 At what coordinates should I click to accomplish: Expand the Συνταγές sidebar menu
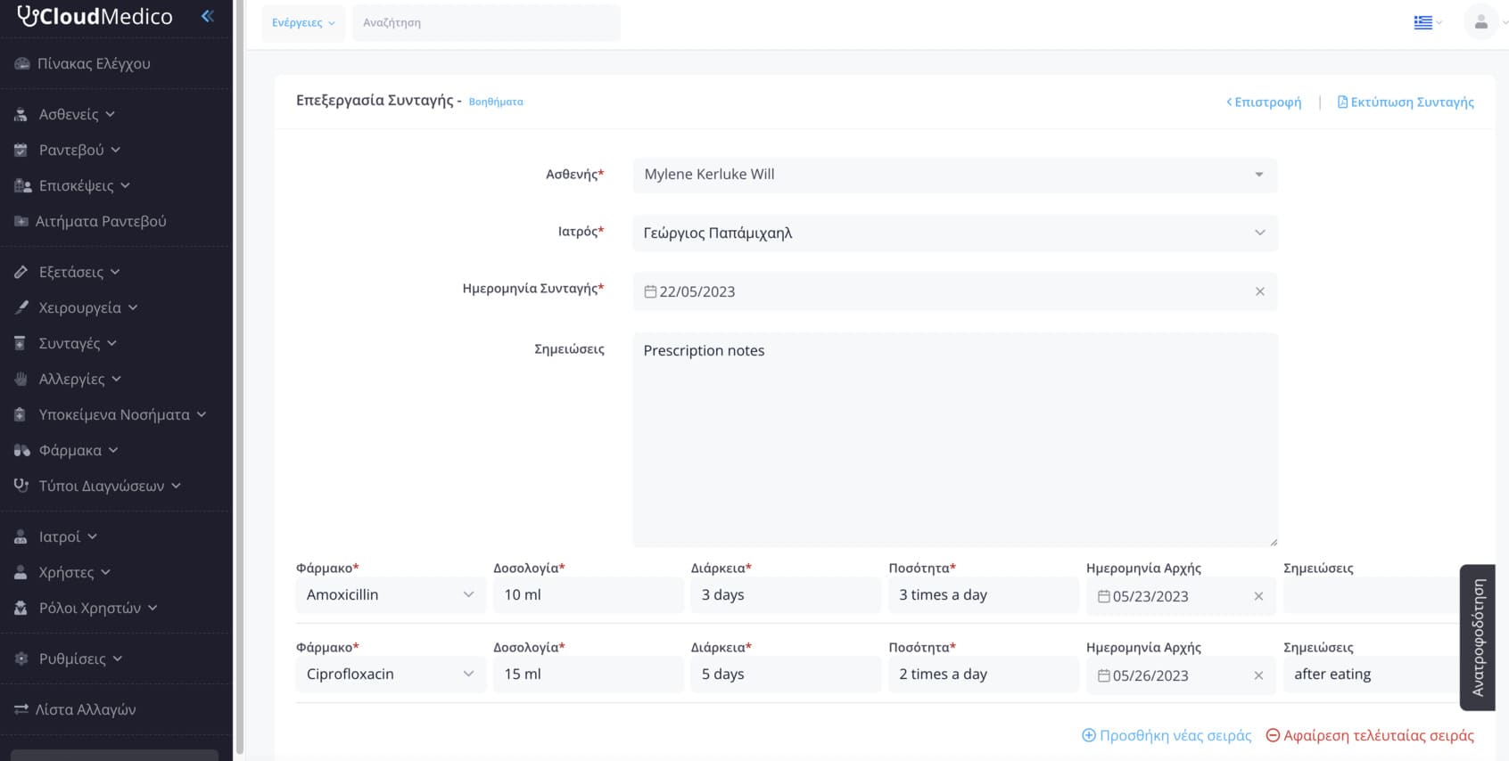[78, 343]
